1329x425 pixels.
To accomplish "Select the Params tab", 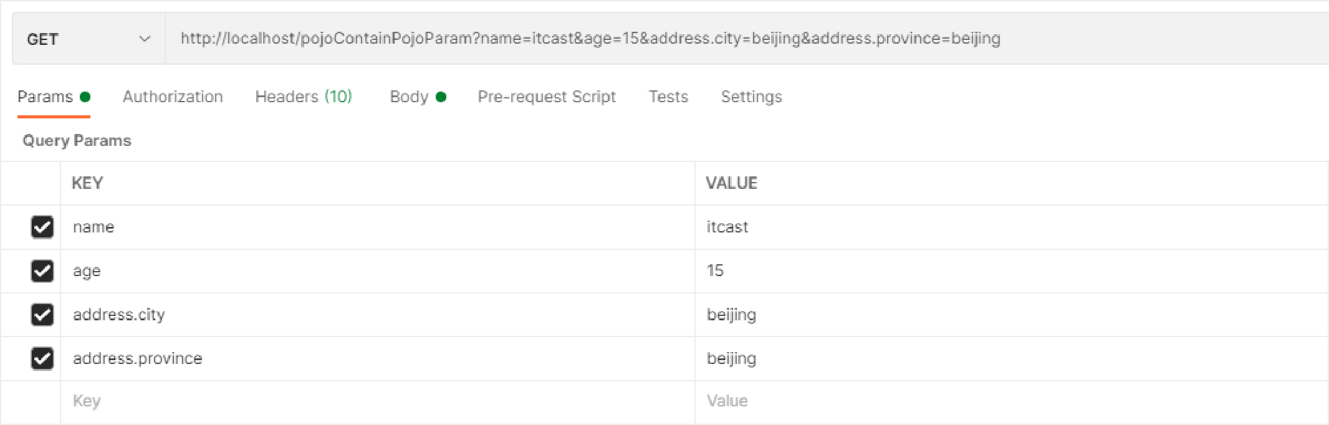I will [54, 97].
